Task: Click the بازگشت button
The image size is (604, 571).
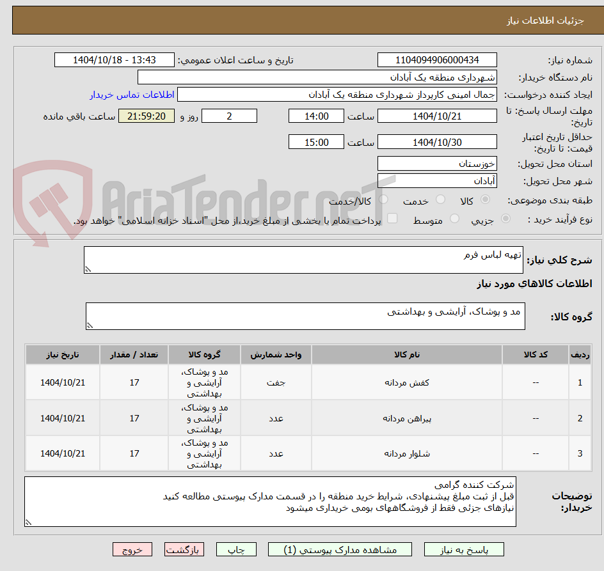Action: [184, 549]
